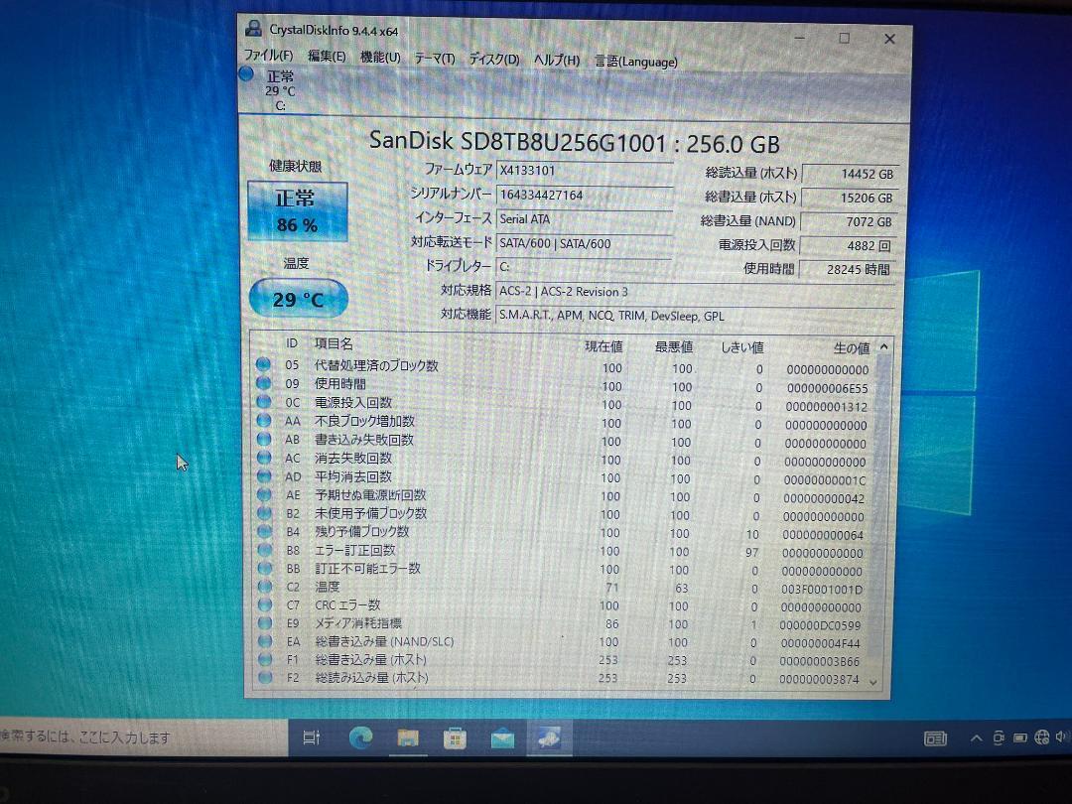Click the total host writes value 15206 GB

(849, 198)
